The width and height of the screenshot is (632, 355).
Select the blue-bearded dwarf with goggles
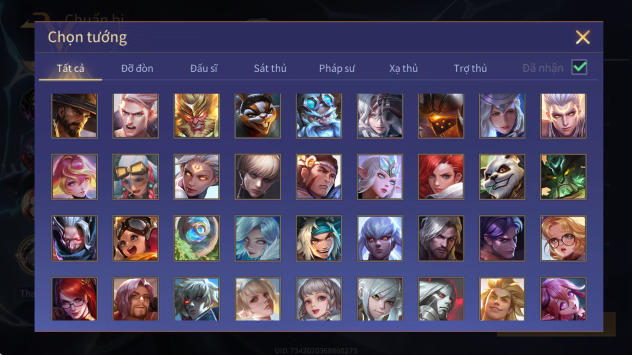(318, 116)
